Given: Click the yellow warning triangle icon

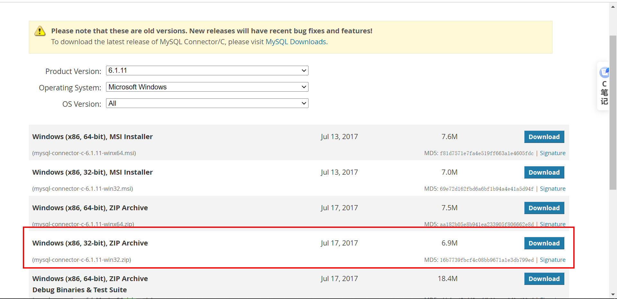Looking at the screenshot, I should tap(40, 31).
